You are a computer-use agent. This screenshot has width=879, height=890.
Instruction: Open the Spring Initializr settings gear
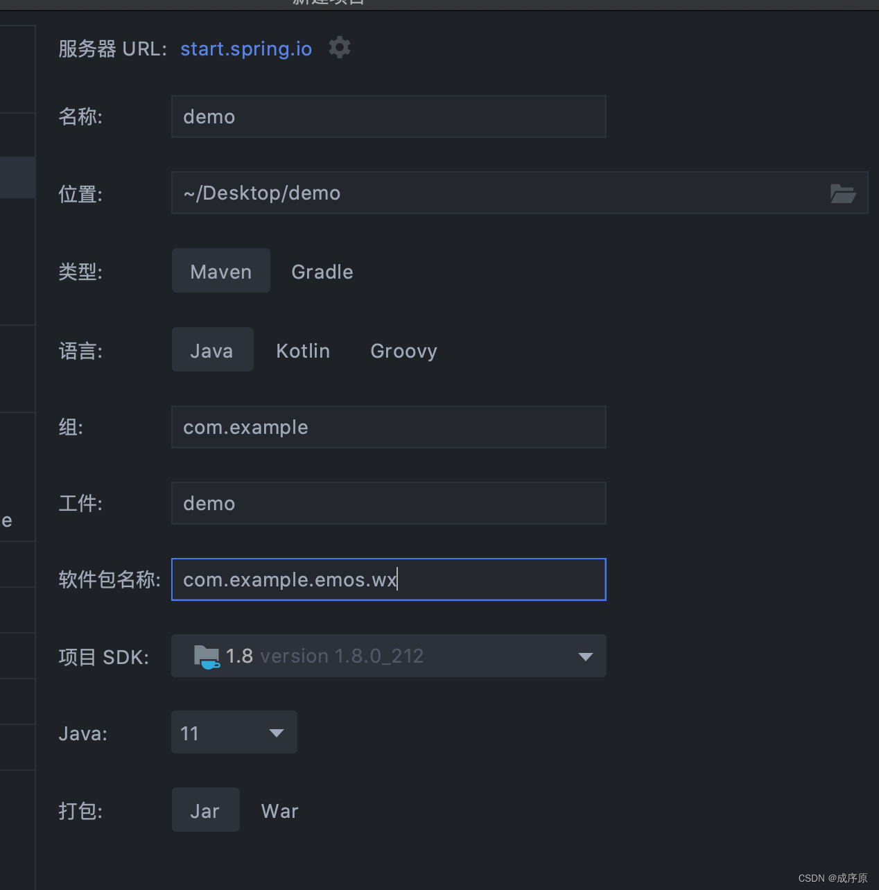[x=339, y=47]
